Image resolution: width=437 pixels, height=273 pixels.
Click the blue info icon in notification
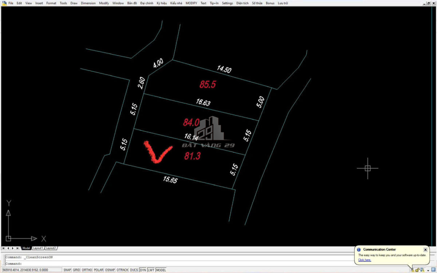click(x=359, y=250)
